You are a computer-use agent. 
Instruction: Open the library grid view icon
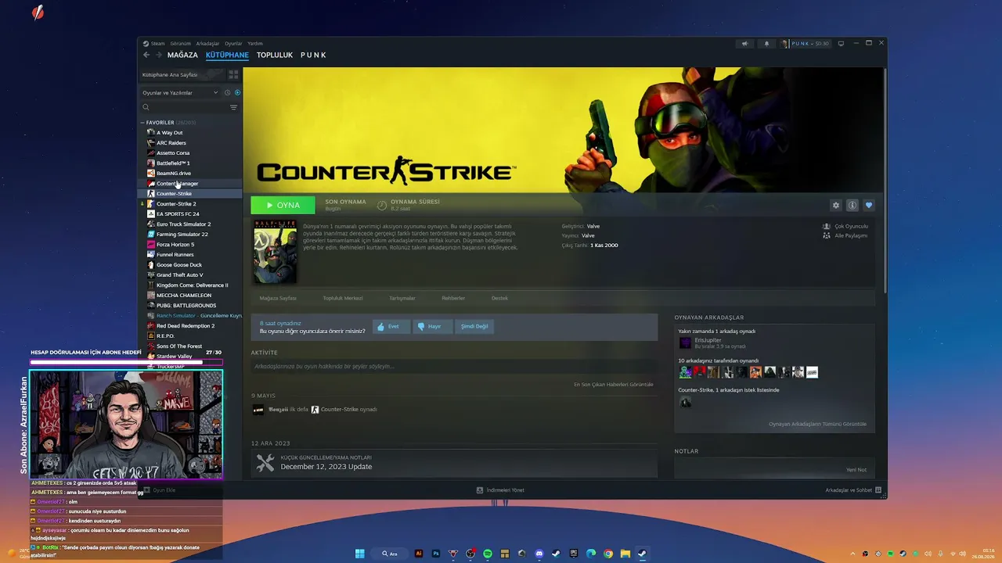point(233,75)
